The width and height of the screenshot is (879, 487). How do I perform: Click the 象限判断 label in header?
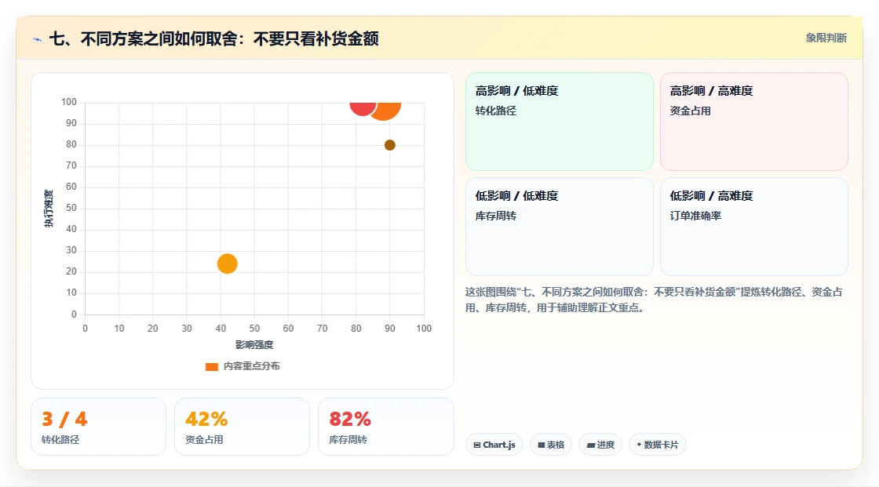point(826,38)
